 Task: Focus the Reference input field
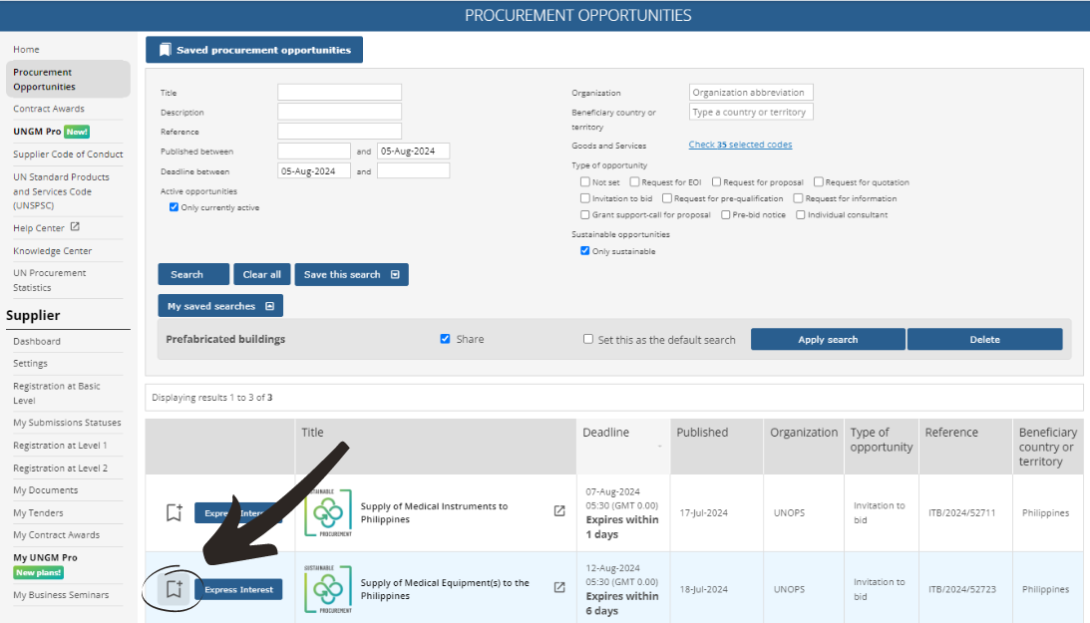339,131
